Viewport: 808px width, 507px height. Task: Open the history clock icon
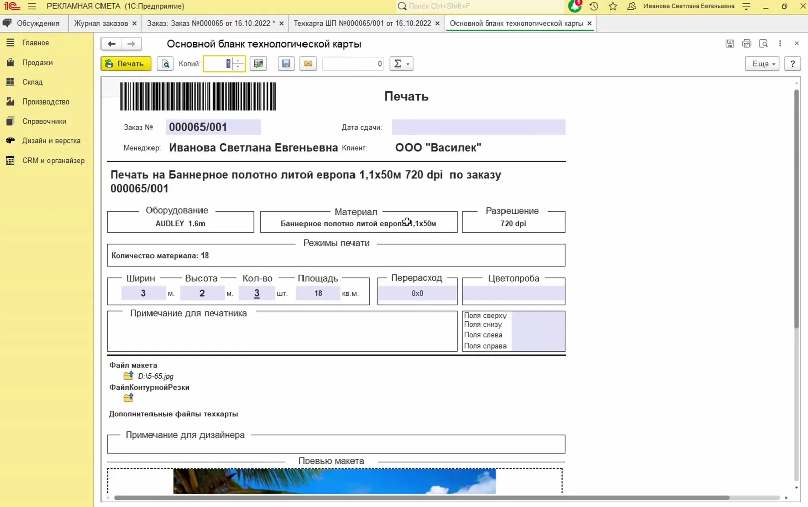(594, 6)
